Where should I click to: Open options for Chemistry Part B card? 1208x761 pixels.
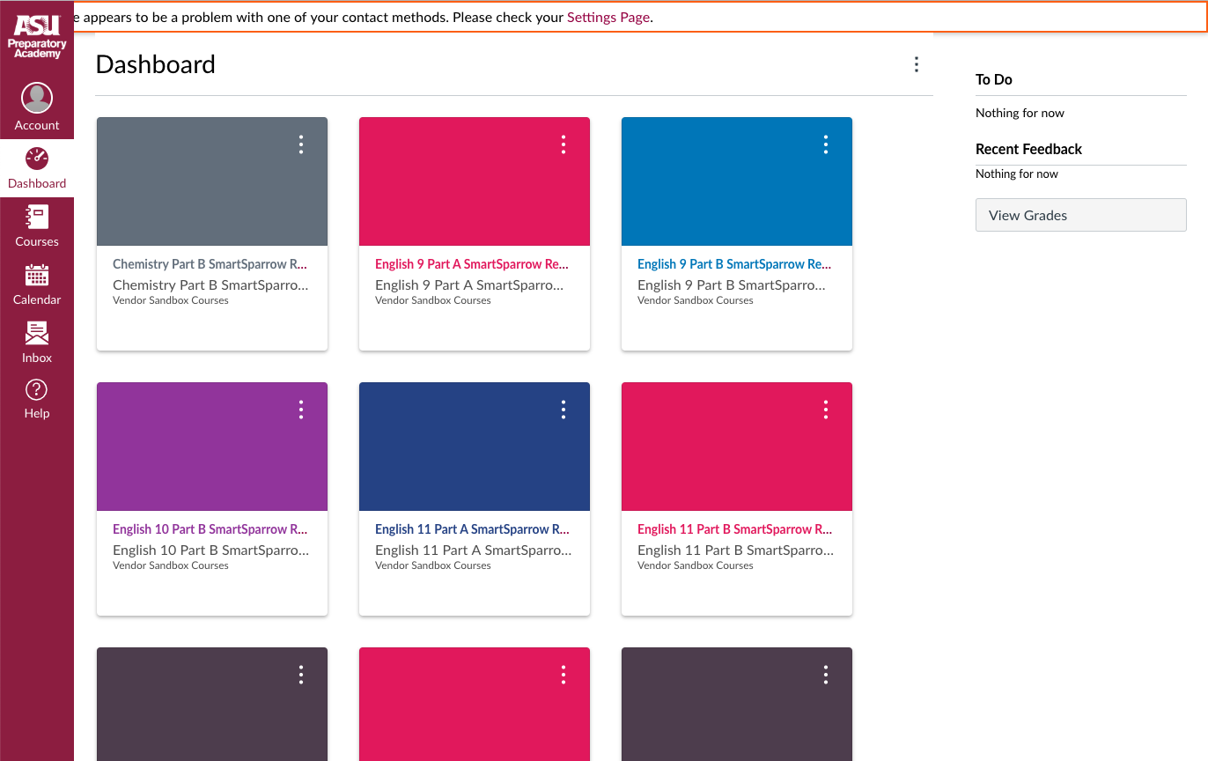tap(301, 144)
